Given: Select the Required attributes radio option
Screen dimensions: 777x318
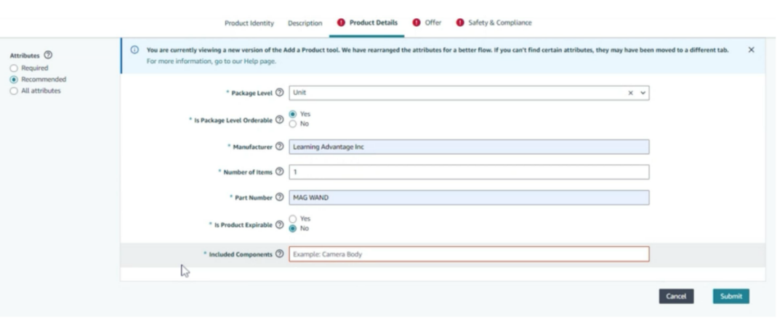Looking at the screenshot, I should coord(14,68).
